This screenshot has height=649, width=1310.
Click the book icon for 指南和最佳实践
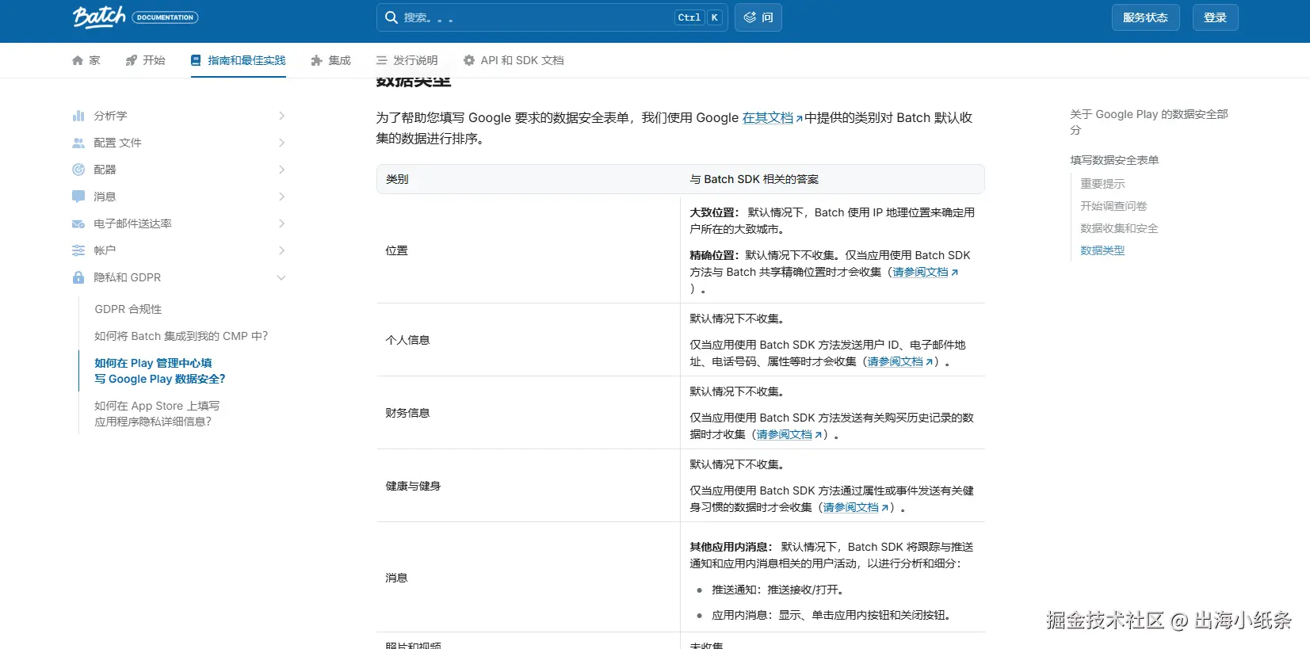(196, 60)
